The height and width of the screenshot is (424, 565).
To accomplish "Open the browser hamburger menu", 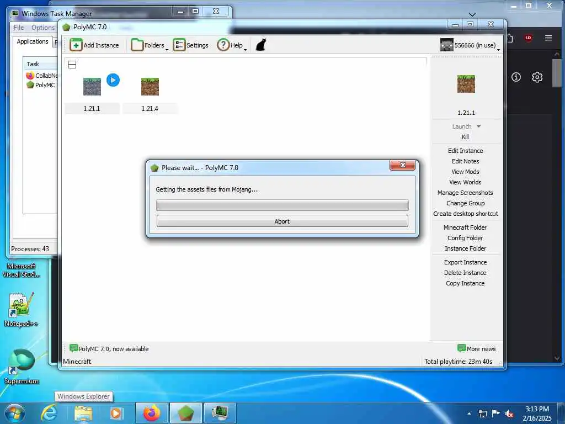I will point(548,38).
